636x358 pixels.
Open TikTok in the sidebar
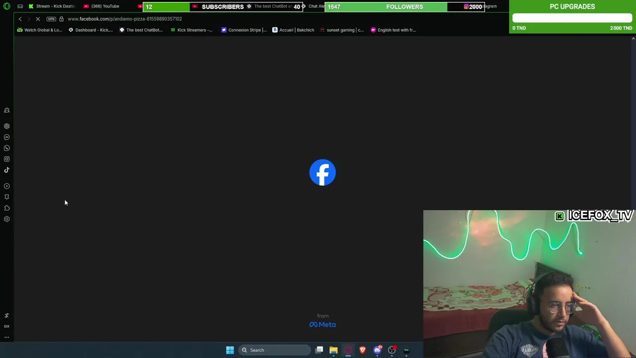pos(7,170)
